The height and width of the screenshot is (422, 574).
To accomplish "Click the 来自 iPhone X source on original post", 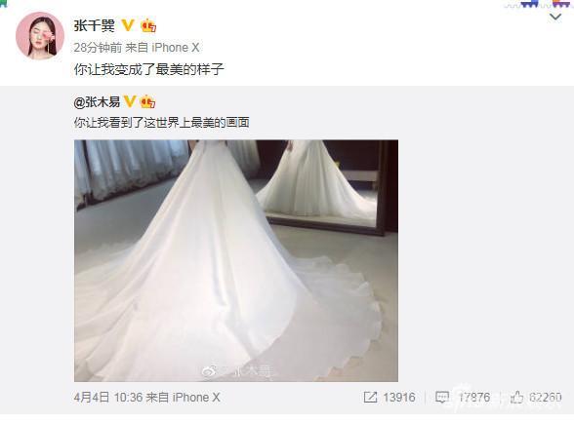I will tap(184, 398).
